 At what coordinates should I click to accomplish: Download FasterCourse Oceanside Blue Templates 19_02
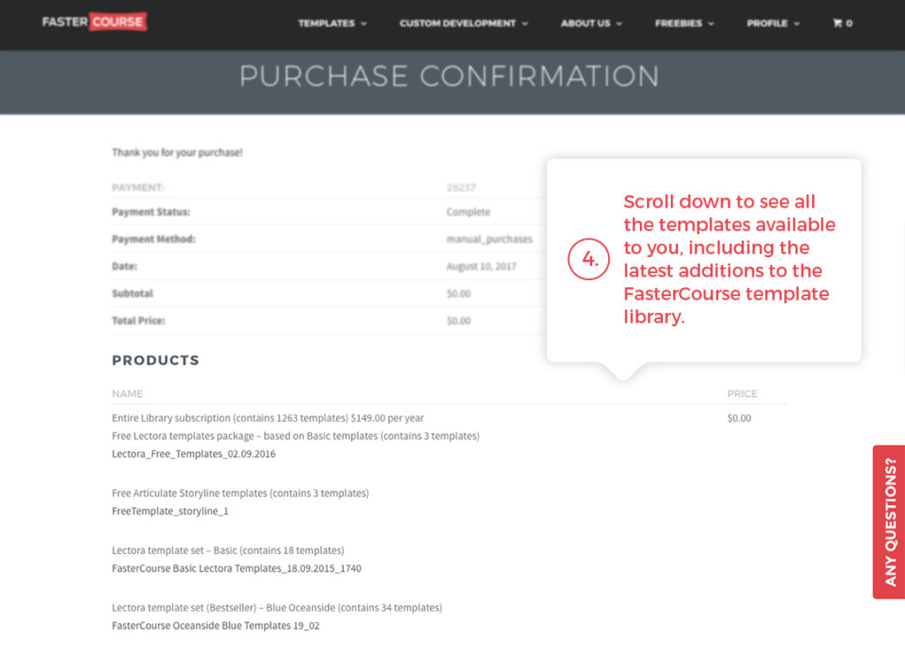click(x=216, y=625)
